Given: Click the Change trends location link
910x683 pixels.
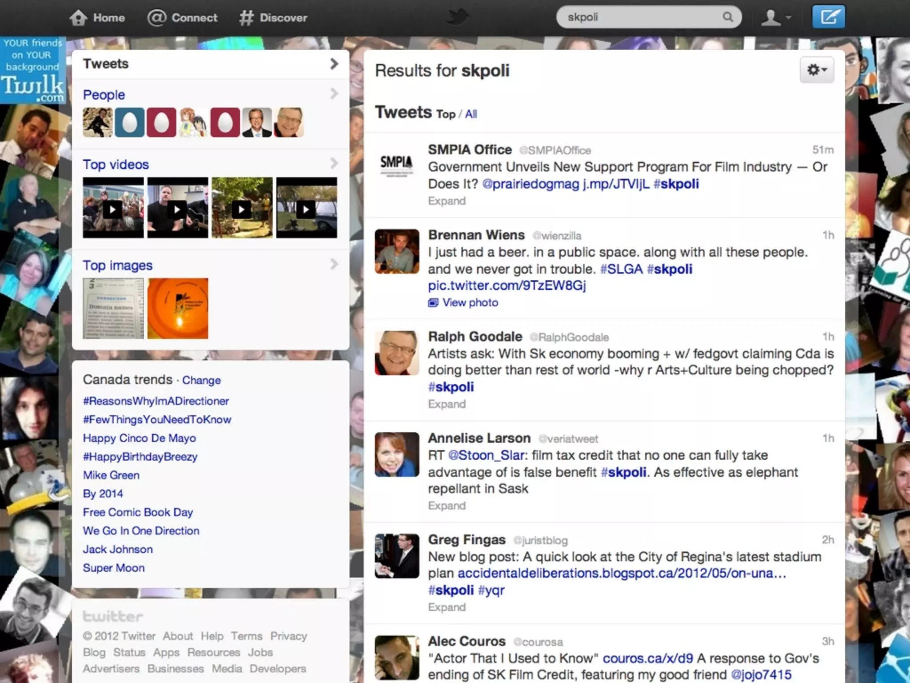Looking at the screenshot, I should tap(201, 381).
